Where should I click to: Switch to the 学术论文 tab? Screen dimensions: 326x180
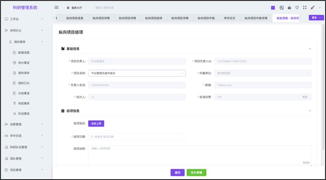point(229,18)
